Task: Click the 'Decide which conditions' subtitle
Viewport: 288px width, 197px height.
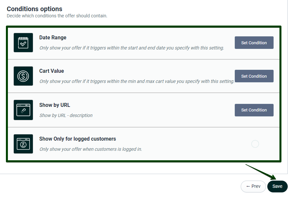Action: pos(57,16)
